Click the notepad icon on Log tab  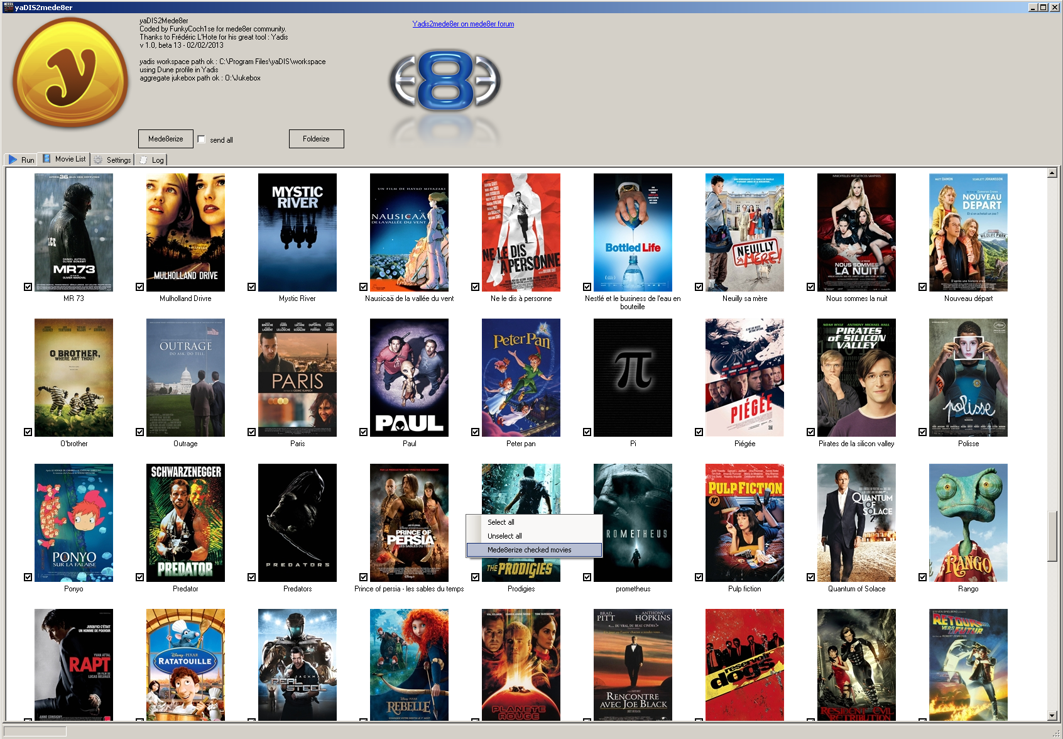pos(143,160)
